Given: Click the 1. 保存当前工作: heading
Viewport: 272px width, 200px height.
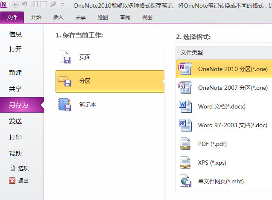Looking at the screenshot, I should coord(79,35).
